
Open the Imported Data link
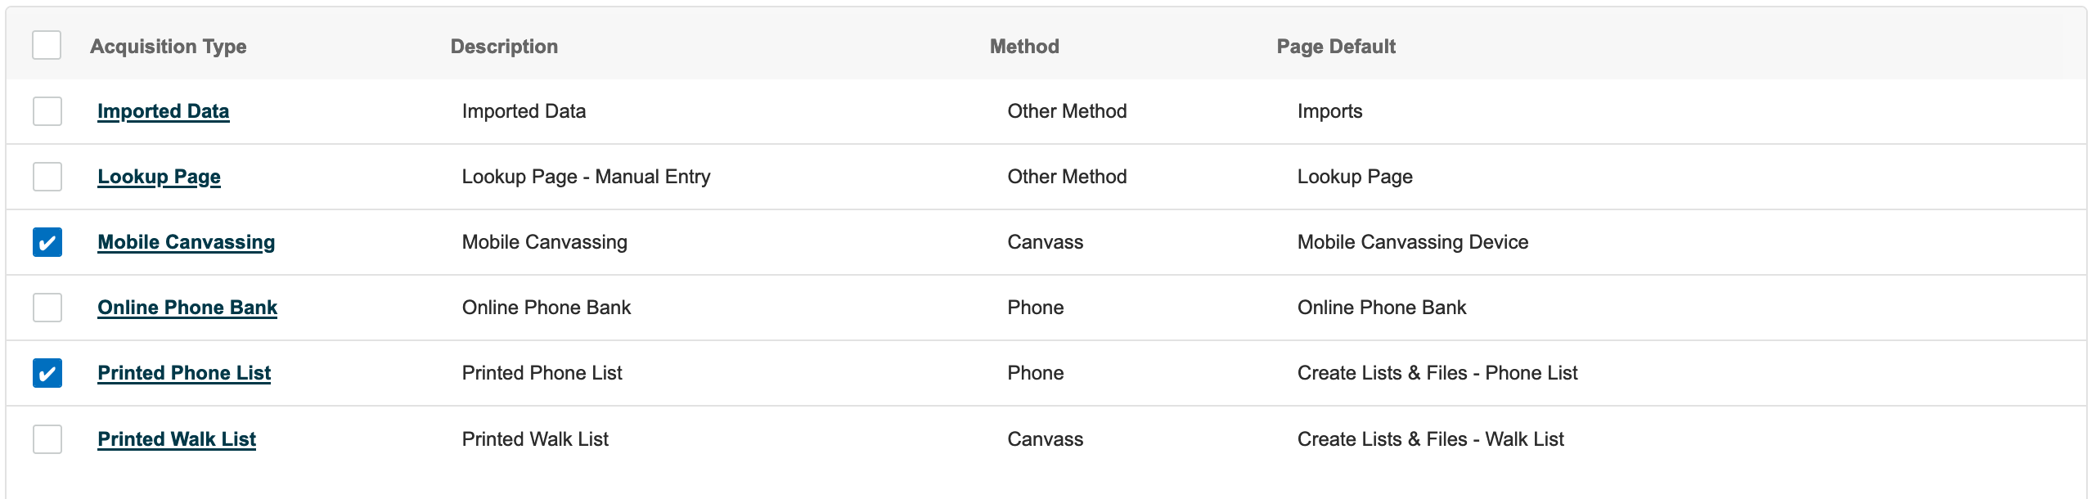[x=164, y=111]
